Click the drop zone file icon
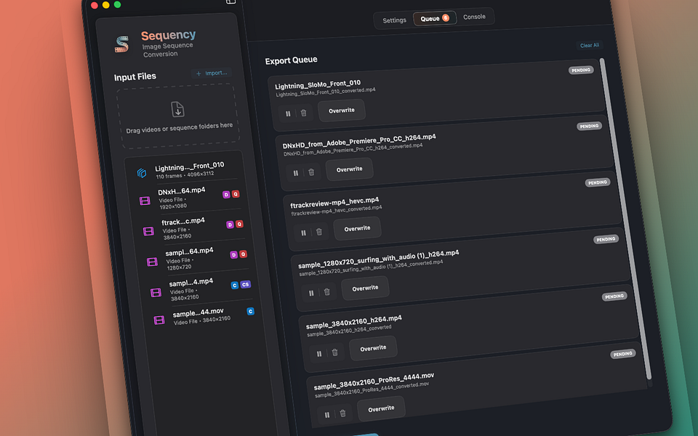This screenshot has height=436, width=698. tap(177, 109)
